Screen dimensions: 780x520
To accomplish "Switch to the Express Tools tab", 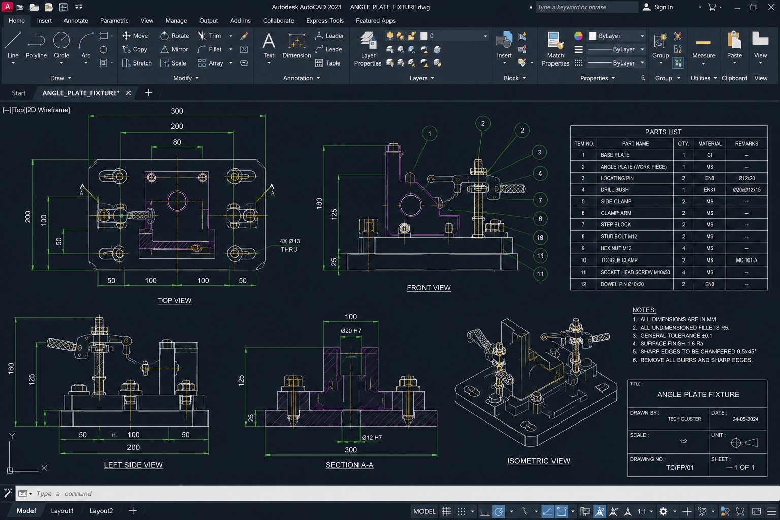I will tap(325, 21).
